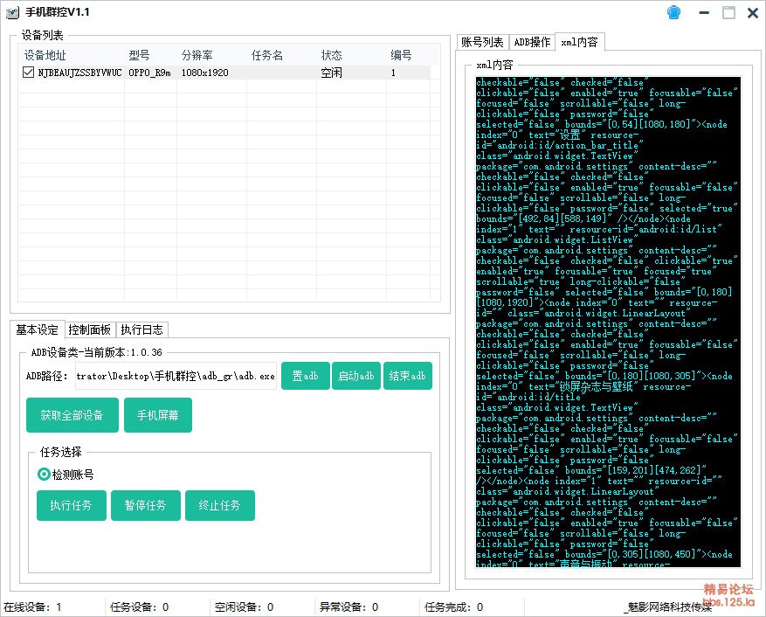The image size is (766, 617).
Task: Click the blue skin icon in title bar
Action: 673,12
